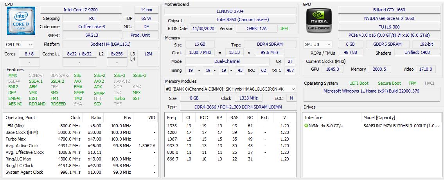444x180 pixels.
Task: Click the tRFC 467 value
Action: 290,70
